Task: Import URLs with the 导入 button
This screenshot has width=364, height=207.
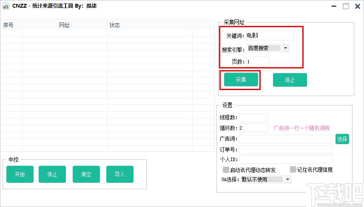Action: pyautogui.click(x=120, y=174)
